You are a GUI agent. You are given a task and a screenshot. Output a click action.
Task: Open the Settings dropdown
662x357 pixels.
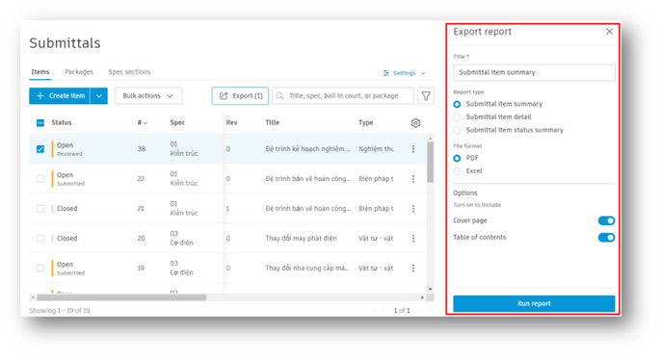tap(404, 73)
